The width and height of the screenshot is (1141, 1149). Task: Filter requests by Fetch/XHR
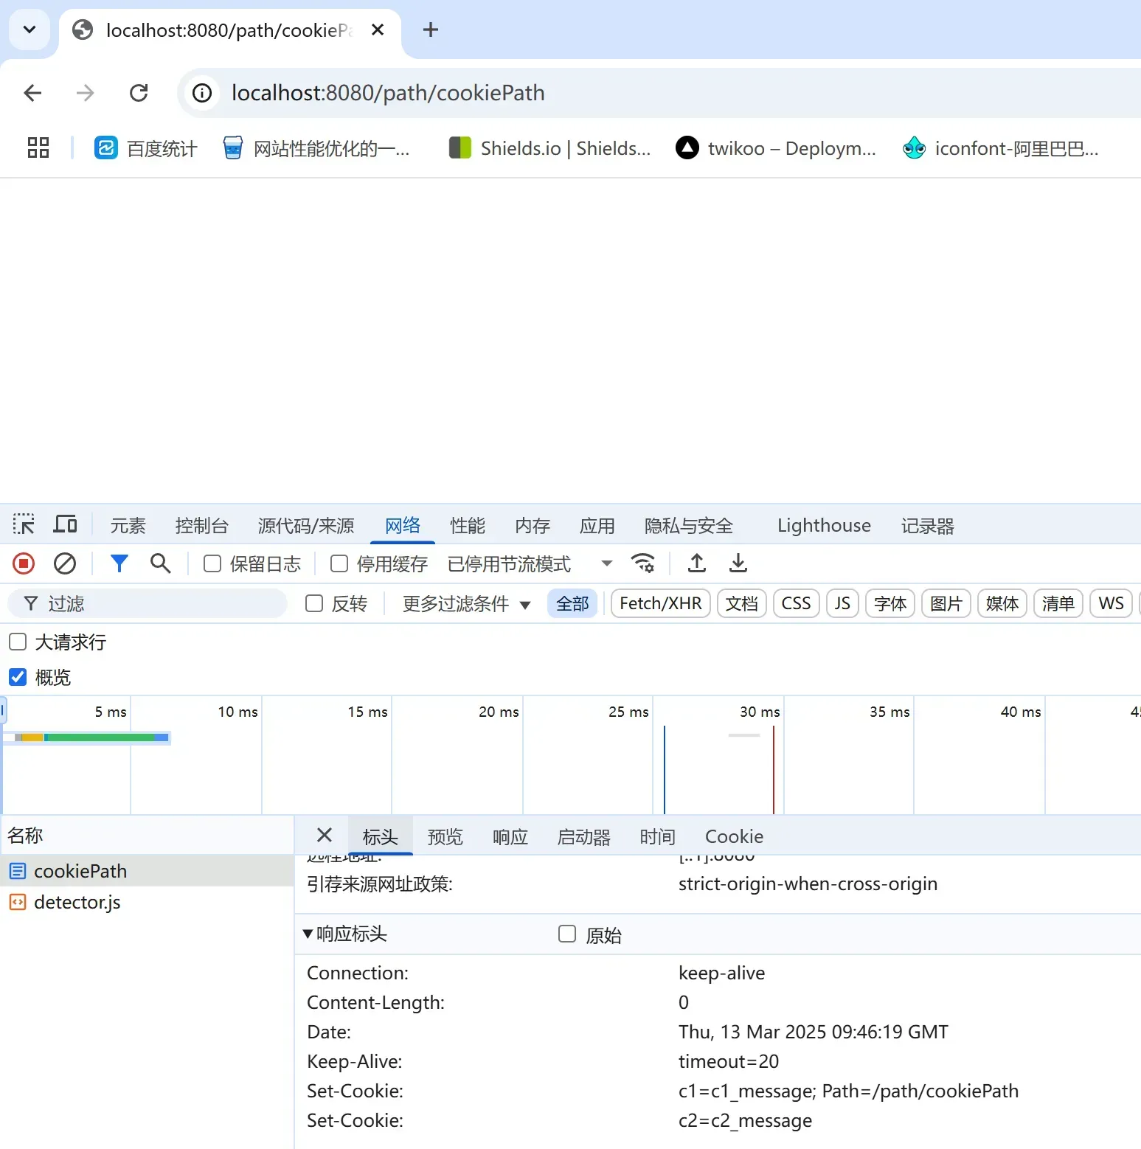660,604
